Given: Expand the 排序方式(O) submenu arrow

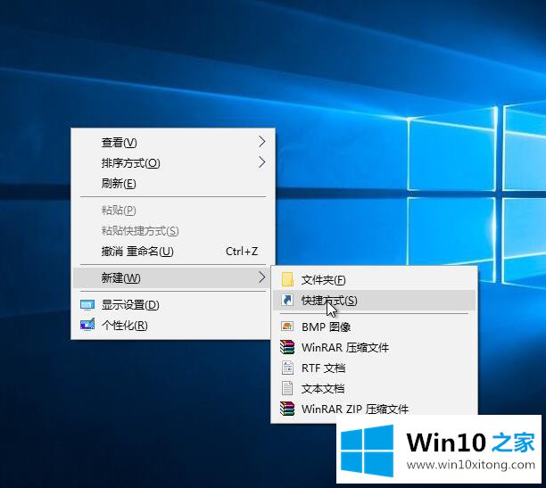Looking at the screenshot, I should pyautogui.click(x=262, y=162).
